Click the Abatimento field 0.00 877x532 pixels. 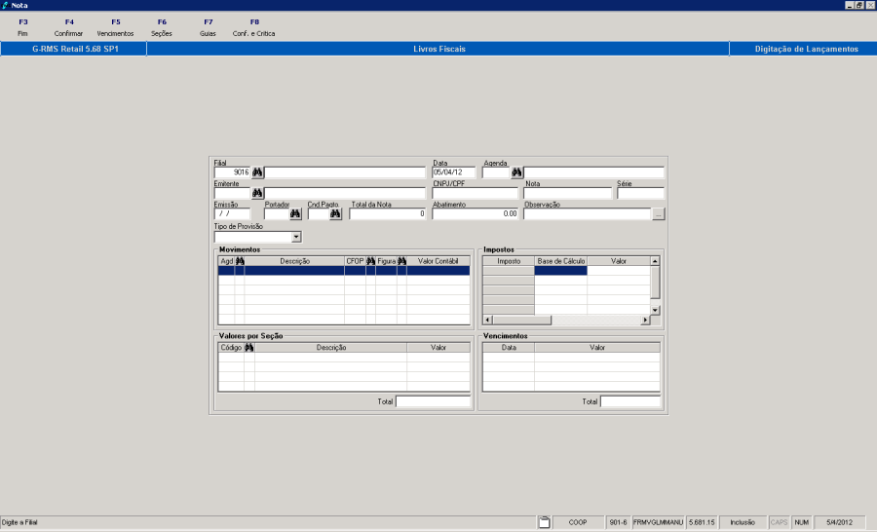point(476,213)
